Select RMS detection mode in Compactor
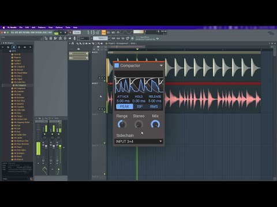Screen dimensions: 277x207 tap(154, 106)
